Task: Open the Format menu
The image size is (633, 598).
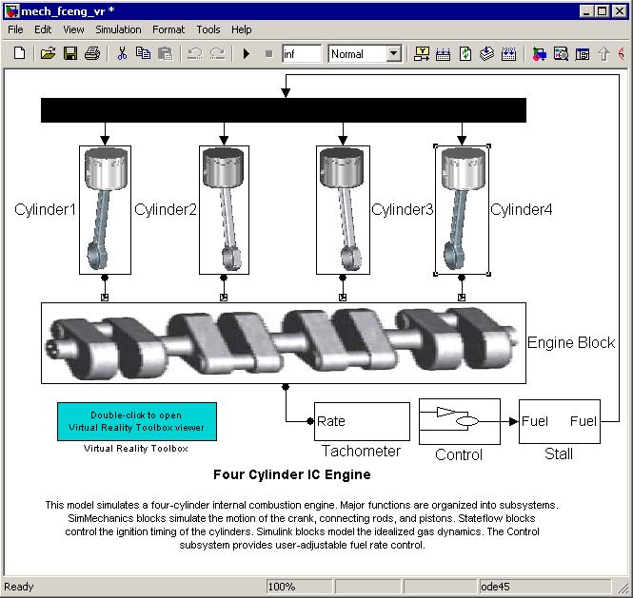Action: [168, 29]
